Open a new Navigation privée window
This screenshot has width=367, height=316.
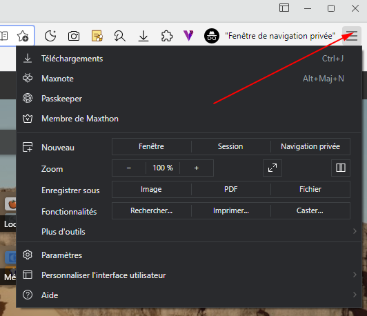tap(310, 146)
